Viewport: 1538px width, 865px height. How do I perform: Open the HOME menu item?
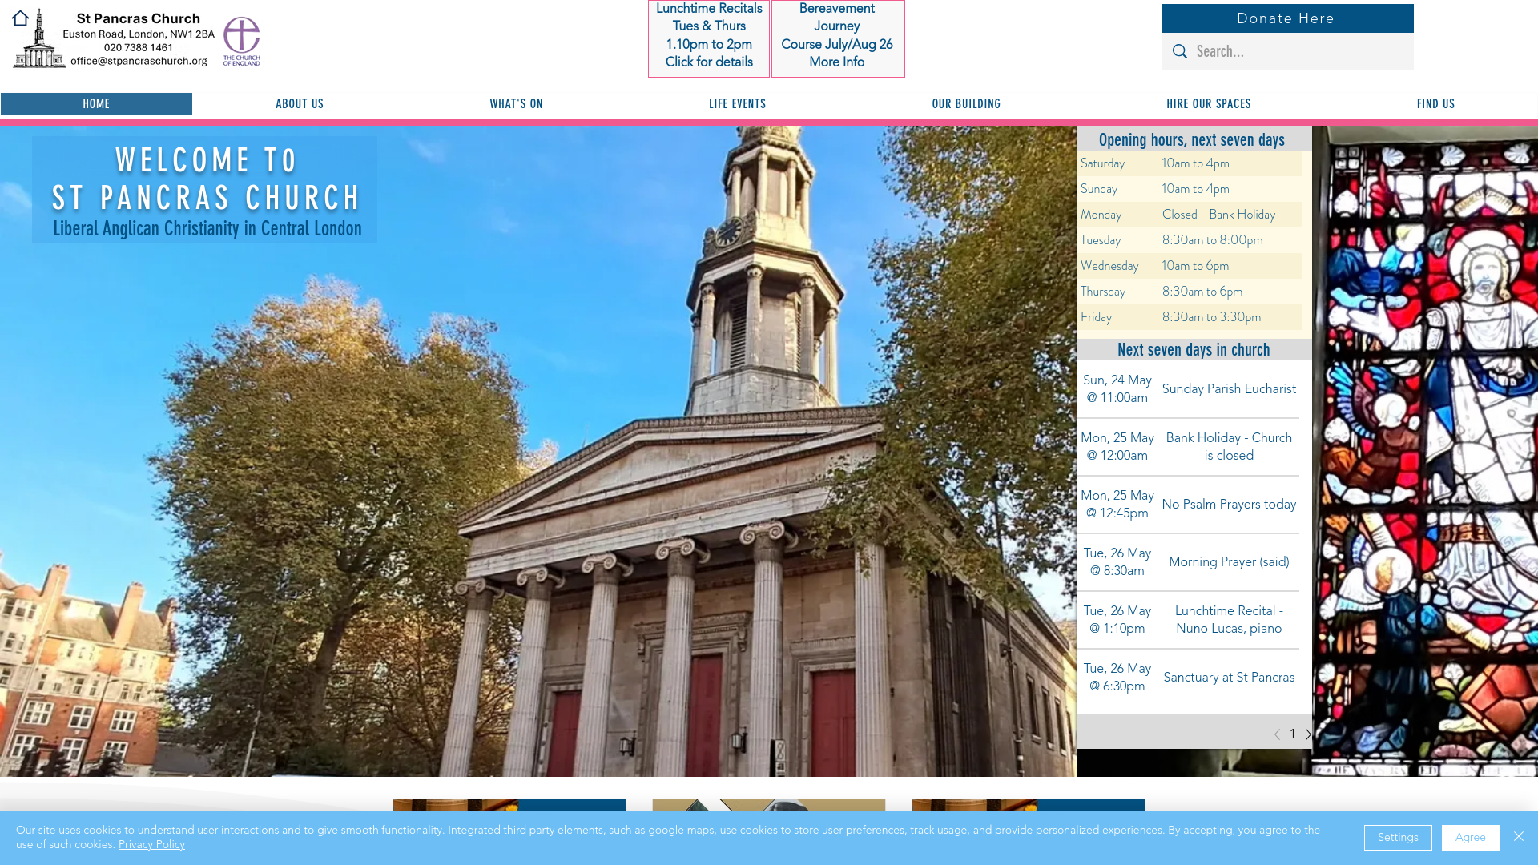pos(96,103)
